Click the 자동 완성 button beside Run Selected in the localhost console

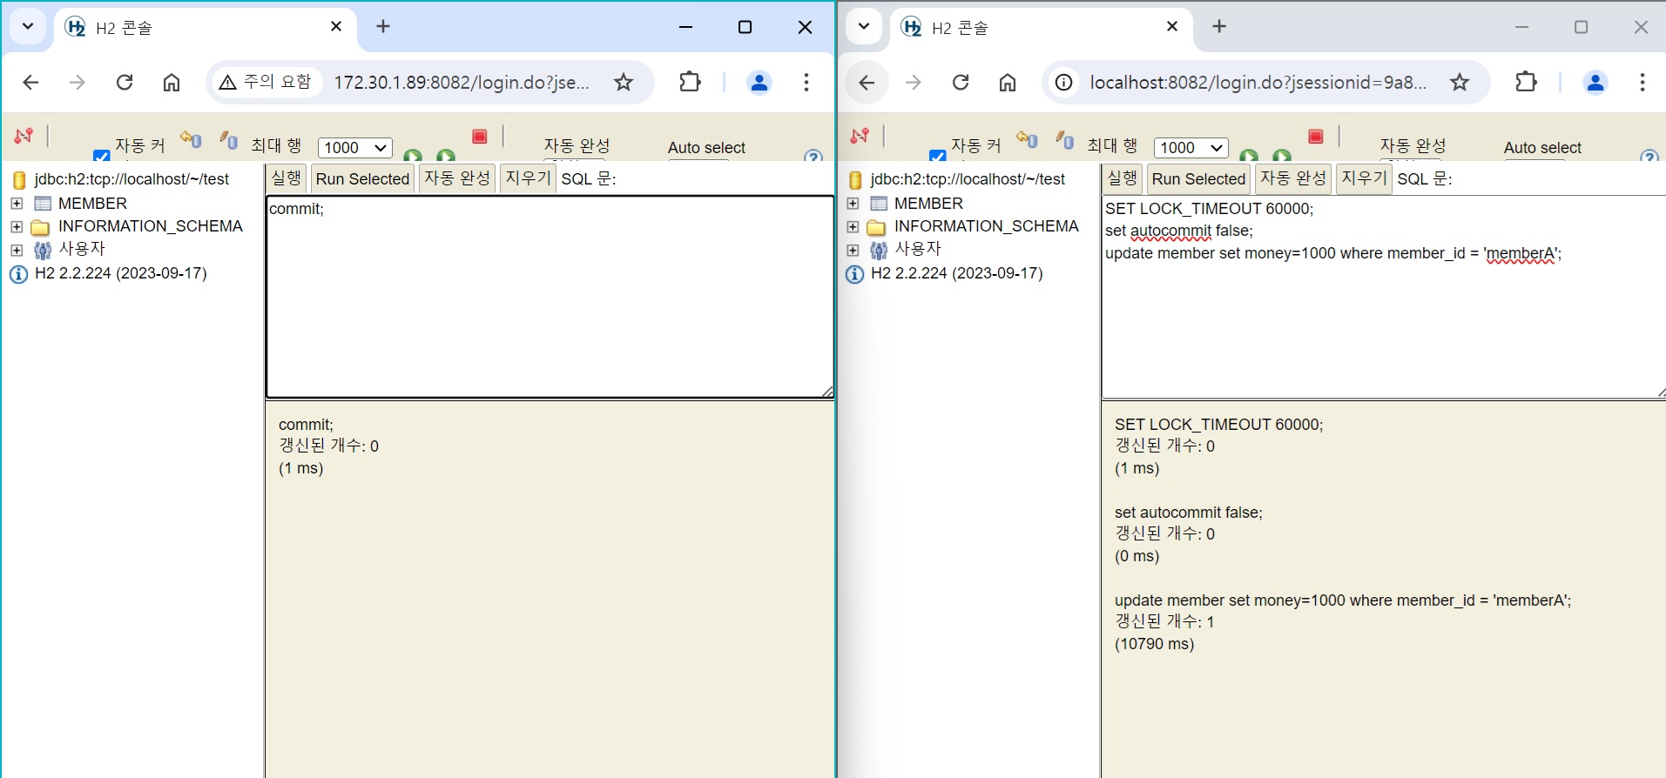coord(1293,178)
